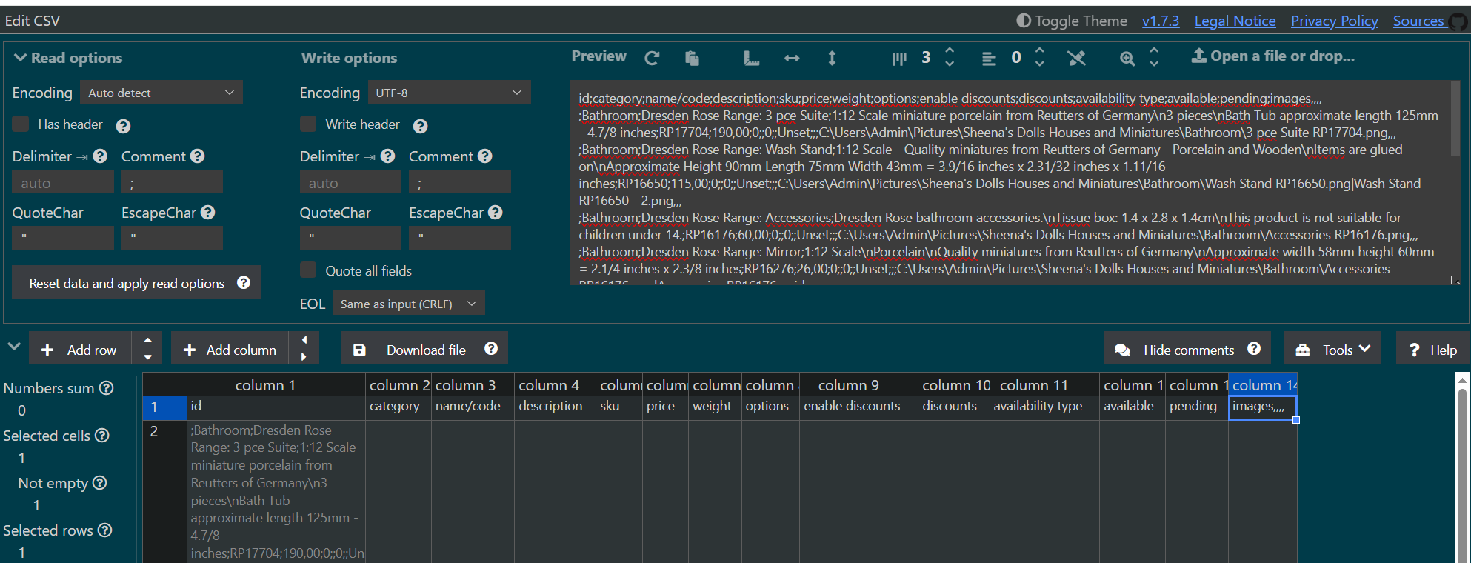Screen dimensions: 1471x563
Task: Decrease the value 3 with the down arrow
Action: 950,64
